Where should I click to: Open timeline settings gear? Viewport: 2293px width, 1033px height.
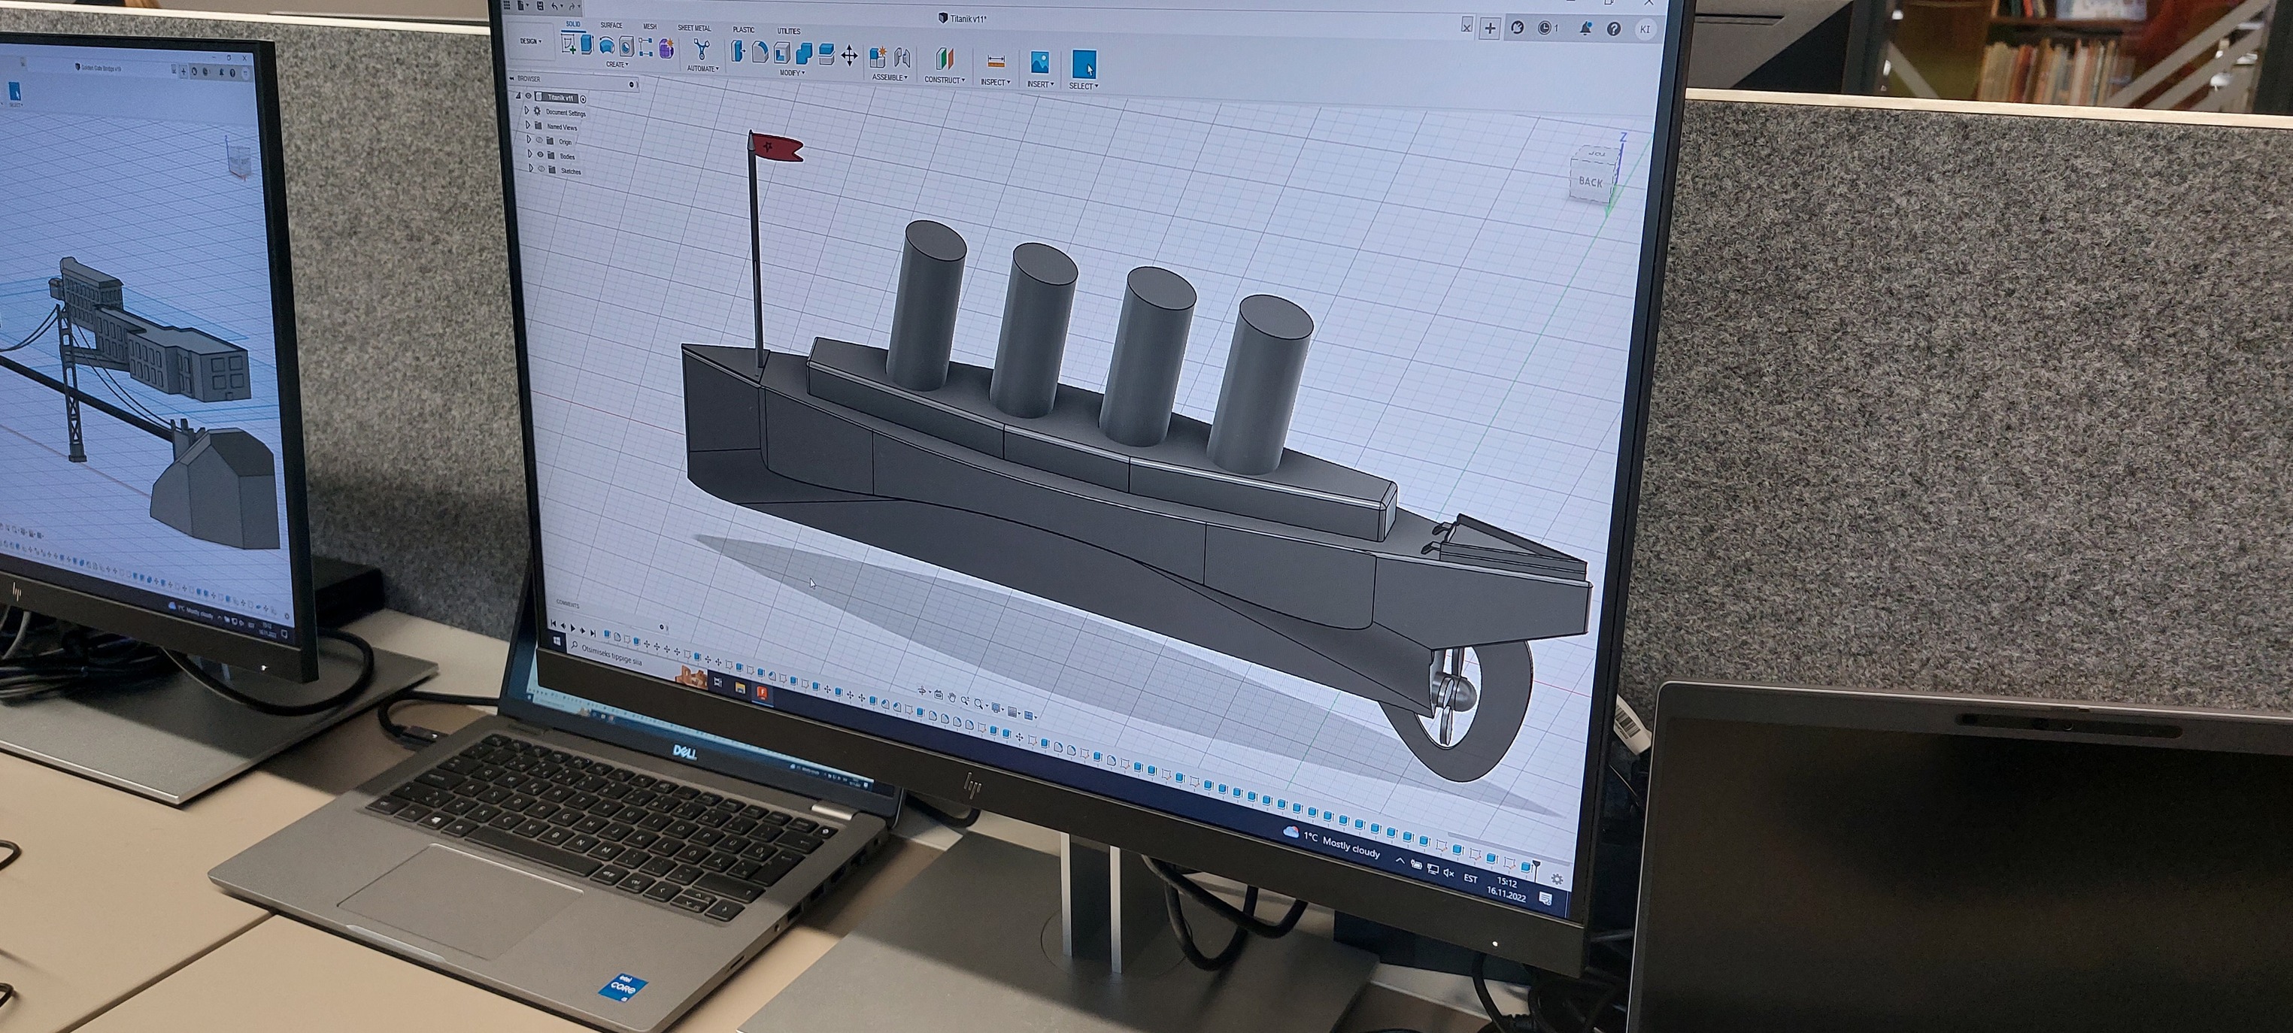click(x=1556, y=879)
